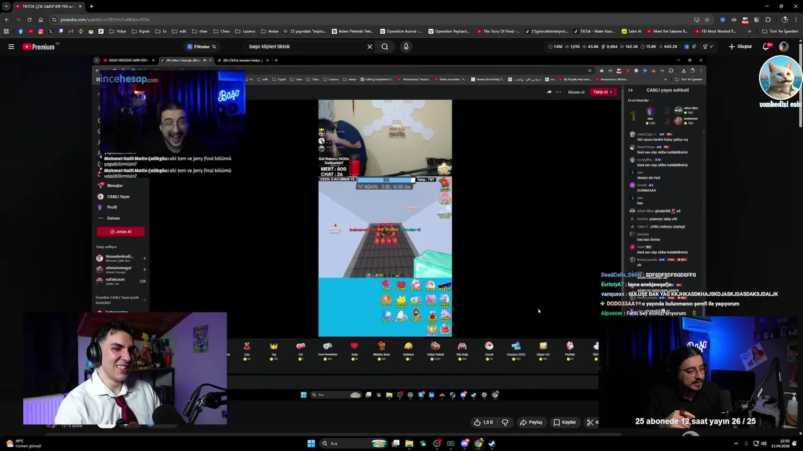
Task: Open clock and date panel
Action: [780, 443]
